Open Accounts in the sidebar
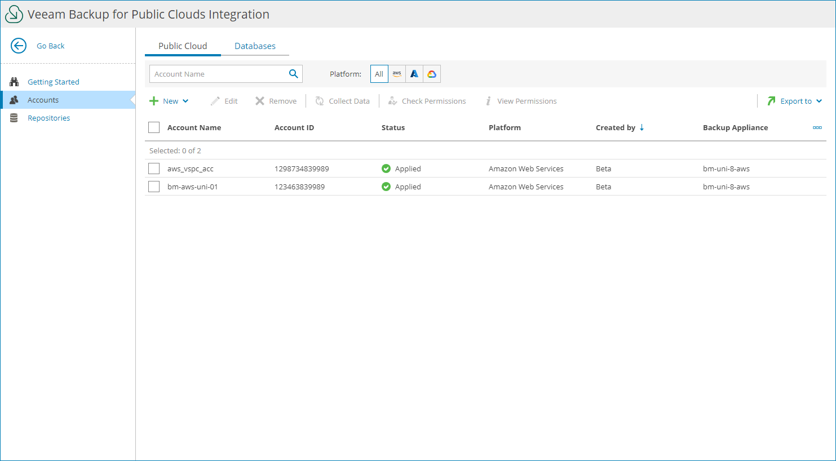Viewport: 836px width, 461px height. coord(43,100)
